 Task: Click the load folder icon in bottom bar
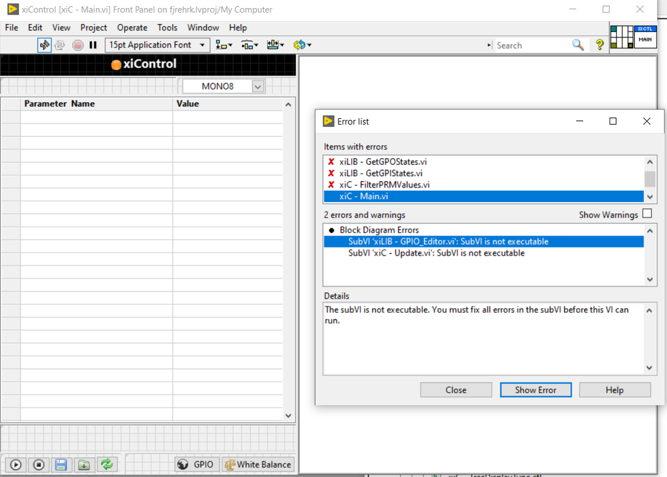84,465
